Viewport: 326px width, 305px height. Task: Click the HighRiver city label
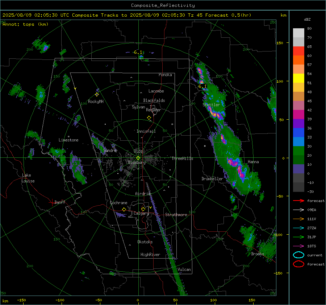click(150, 255)
